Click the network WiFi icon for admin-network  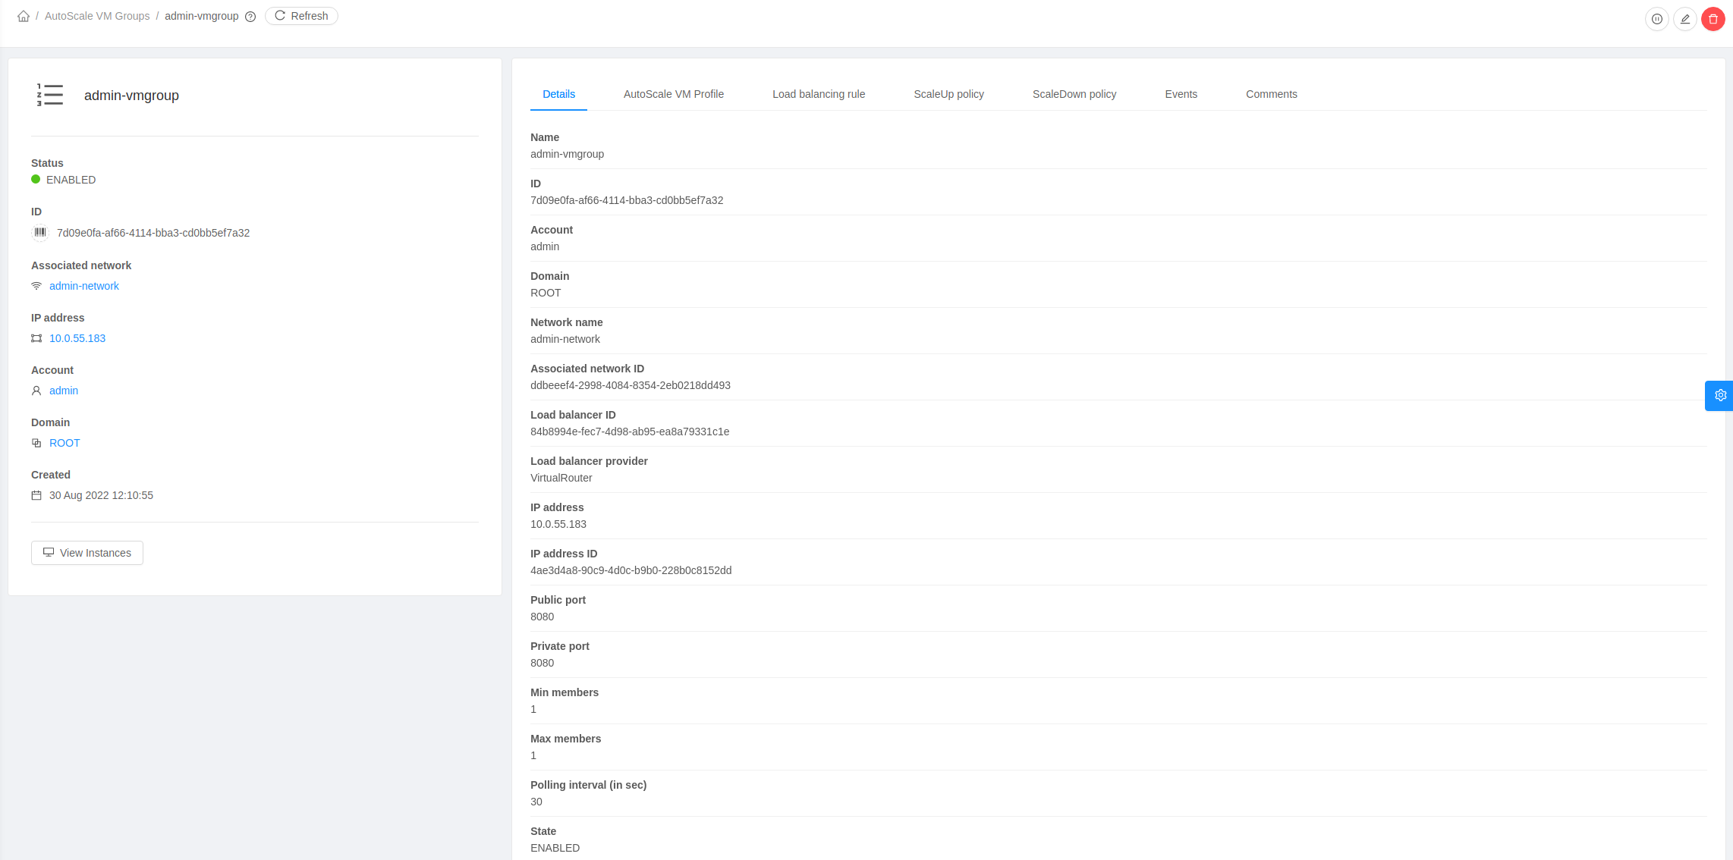point(36,286)
